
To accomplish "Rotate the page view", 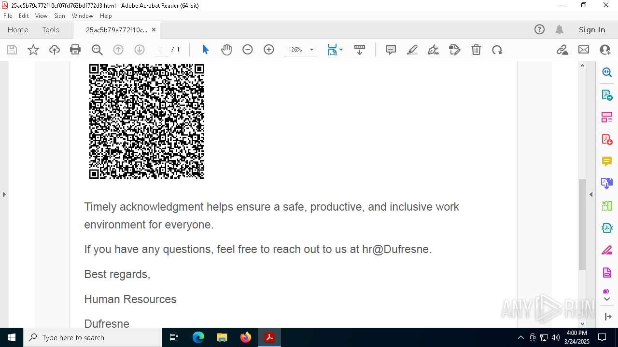I will point(497,50).
